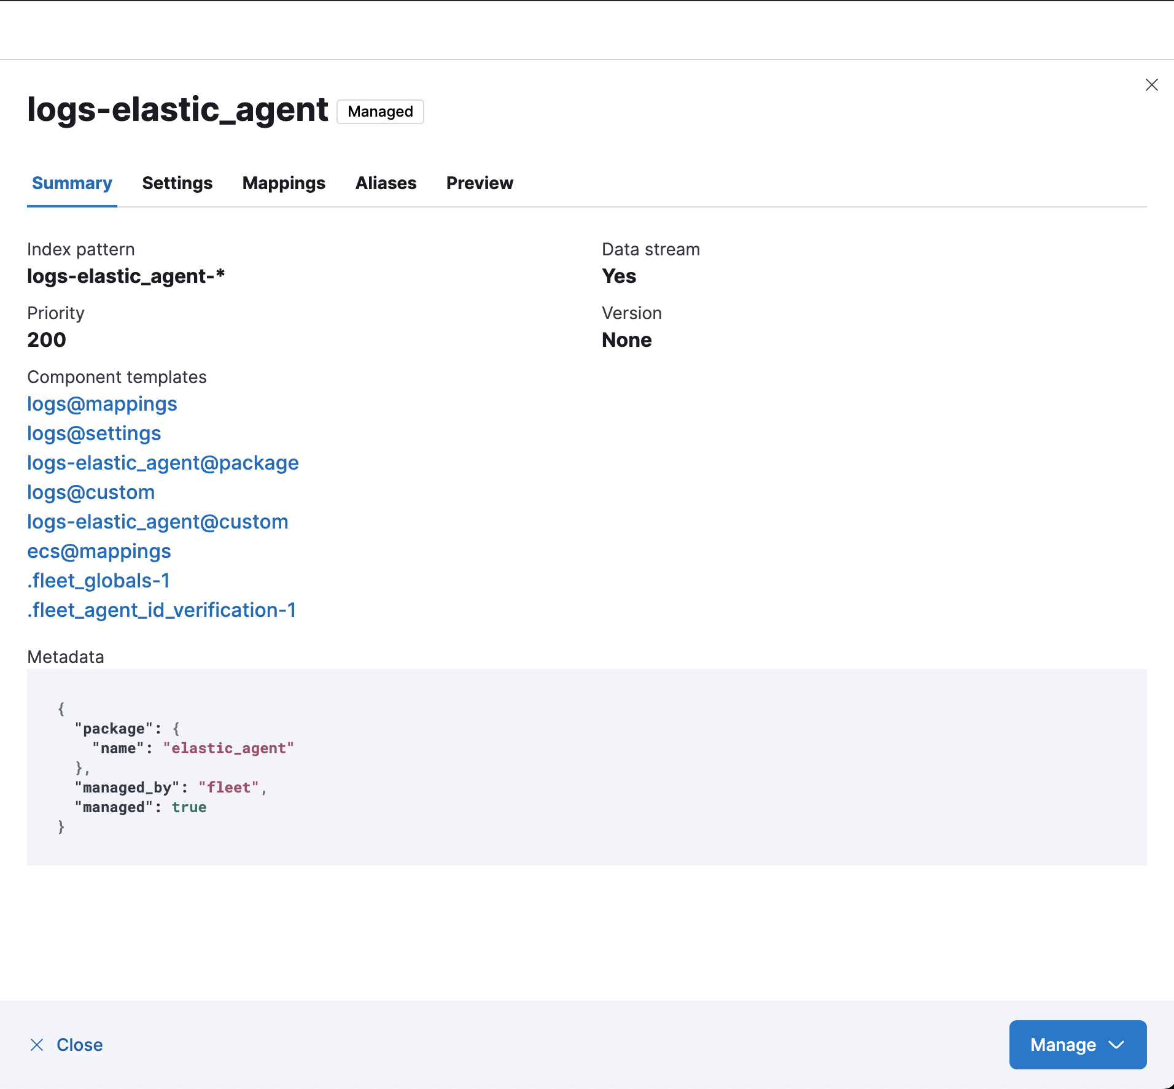Screen dimensions: 1174x1089
Task: Switch to the Summary tab
Action: (72, 183)
